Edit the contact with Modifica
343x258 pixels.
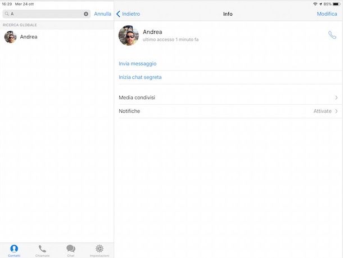(x=327, y=14)
